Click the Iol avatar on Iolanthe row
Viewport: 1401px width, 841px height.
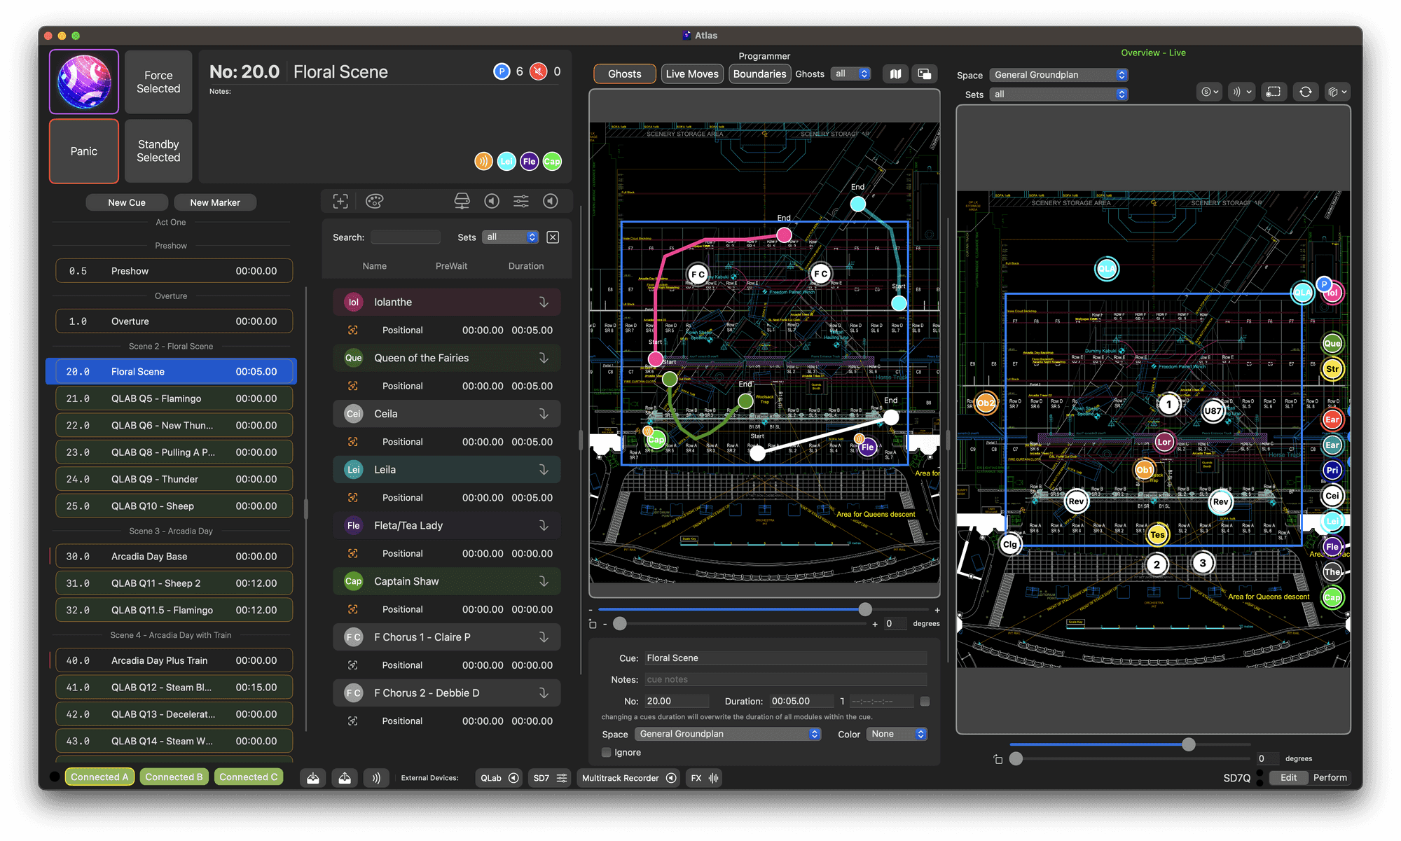(354, 303)
